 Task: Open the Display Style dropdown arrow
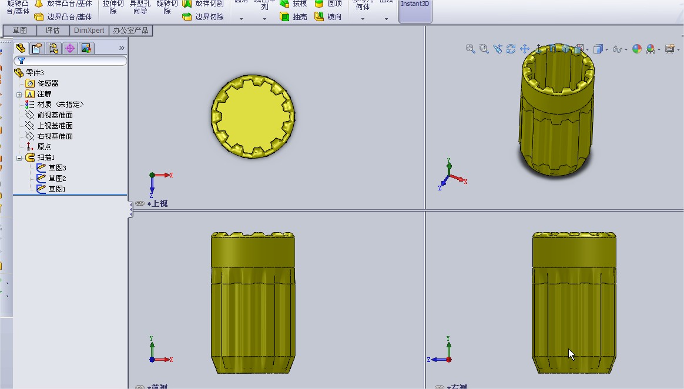pos(606,49)
